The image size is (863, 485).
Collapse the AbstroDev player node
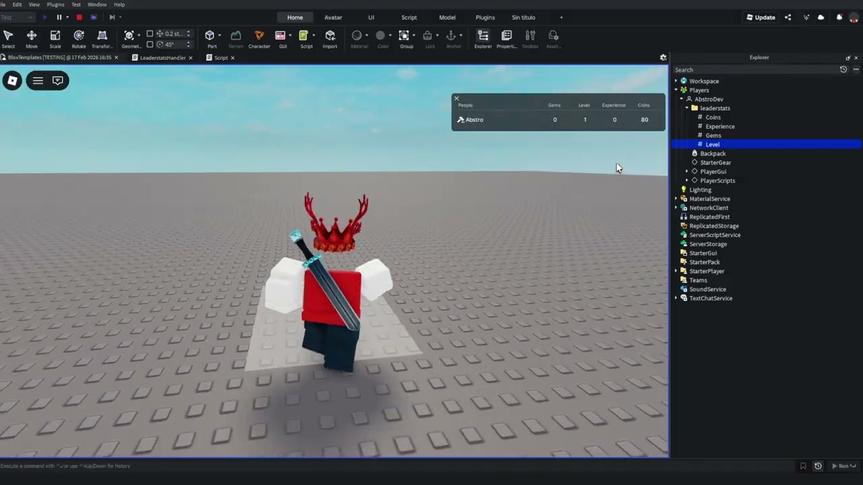(x=681, y=99)
